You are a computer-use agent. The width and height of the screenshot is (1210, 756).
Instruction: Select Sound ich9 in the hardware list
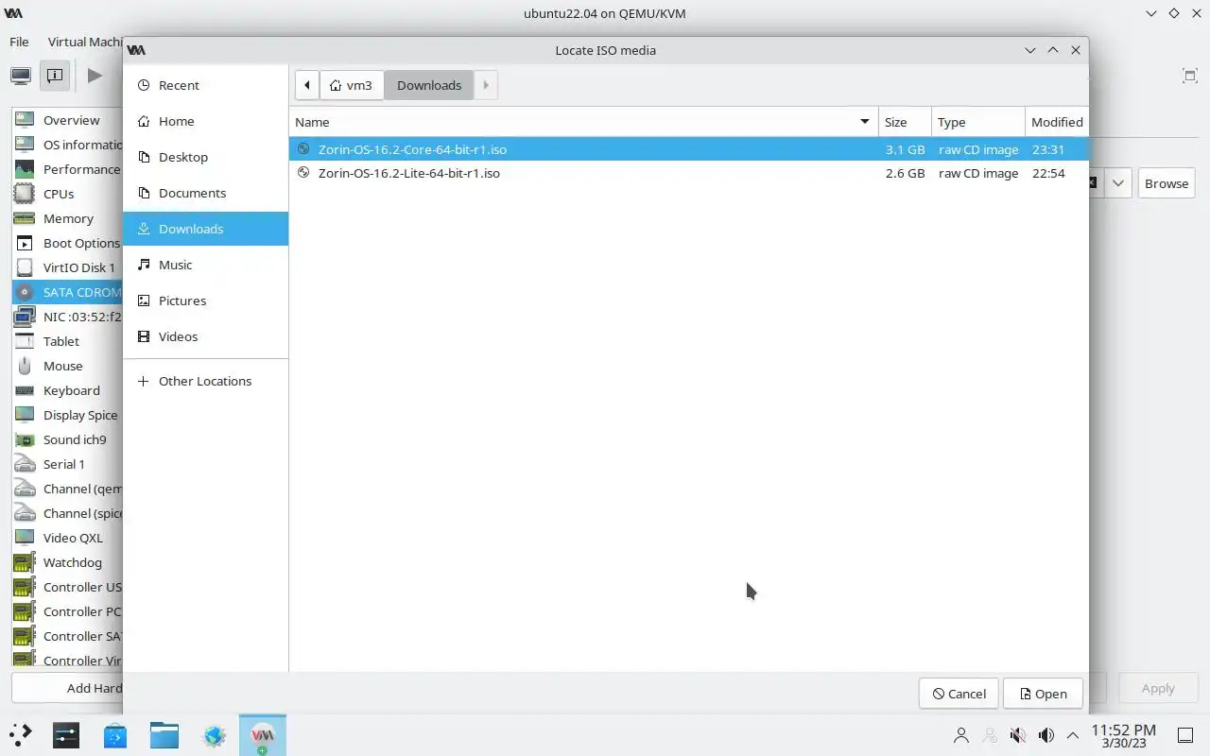(67, 439)
